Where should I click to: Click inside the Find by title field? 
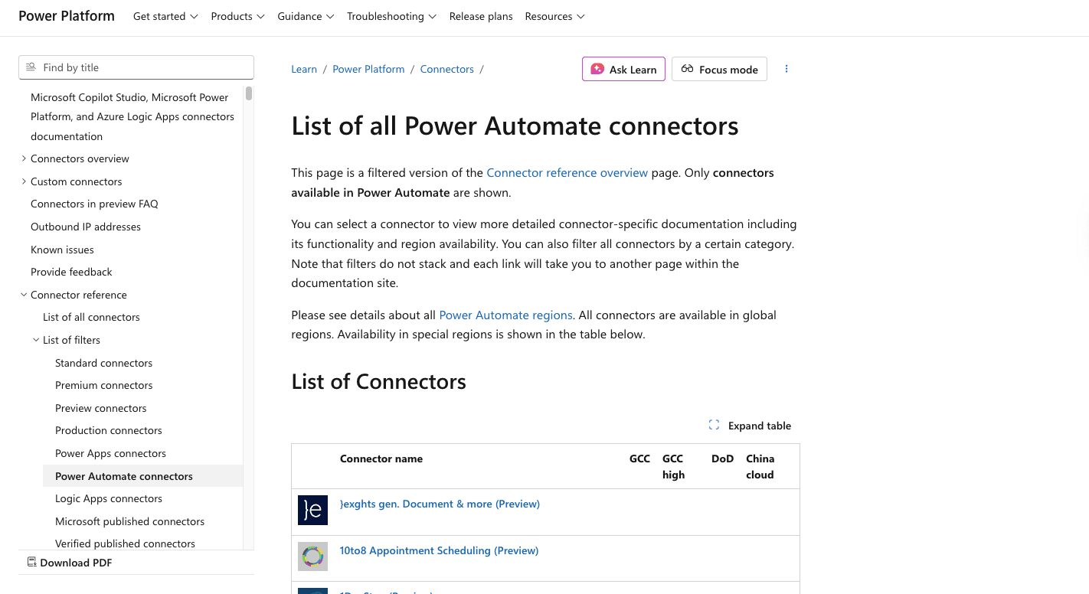[136, 67]
